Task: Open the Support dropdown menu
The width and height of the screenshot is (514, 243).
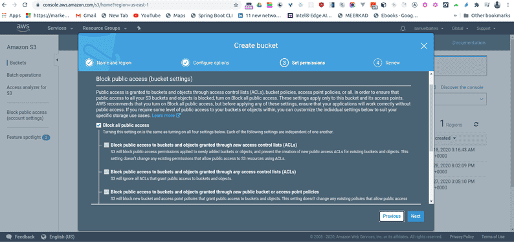Action: tap(486, 28)
